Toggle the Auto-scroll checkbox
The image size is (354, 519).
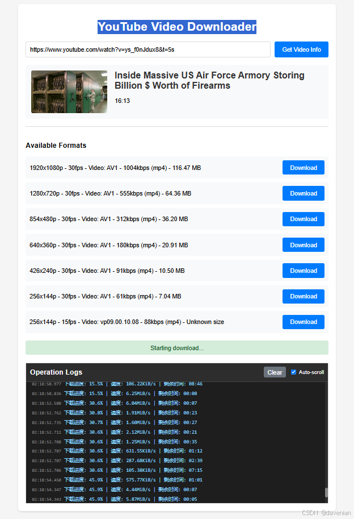pos(293,372)
